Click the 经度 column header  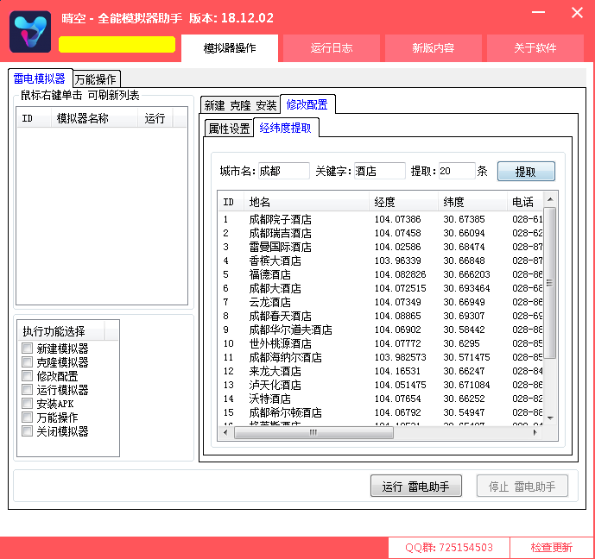click(403, 202)
